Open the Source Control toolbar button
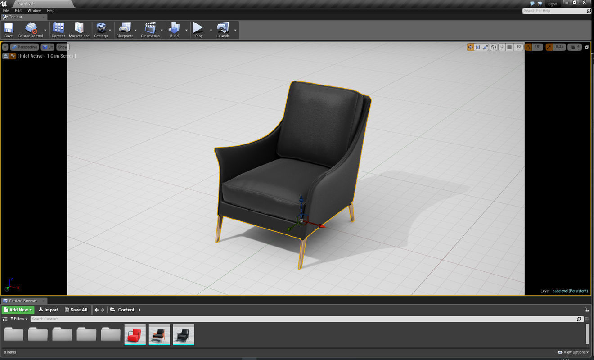This screenshot has height=360, width=594. (x=31, y=29)
